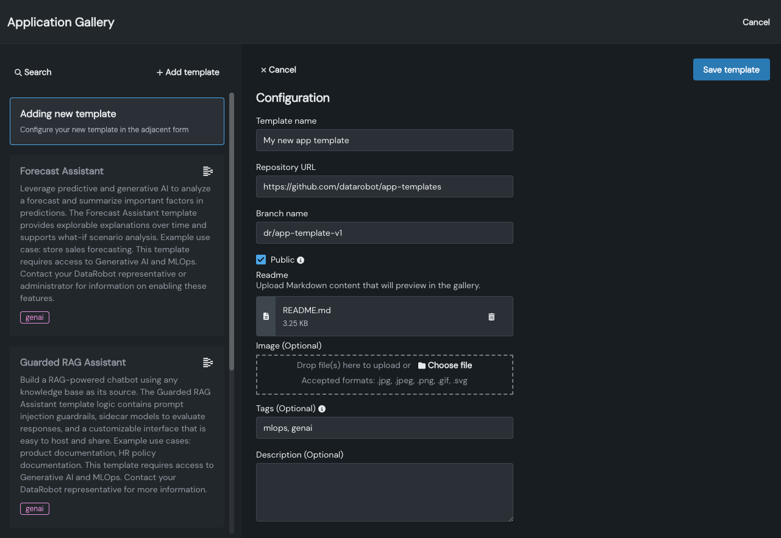Viewport: 781px width, 538px height.
Task: Click the info icon beside Tags (Optional)
Action: point(322,409)
